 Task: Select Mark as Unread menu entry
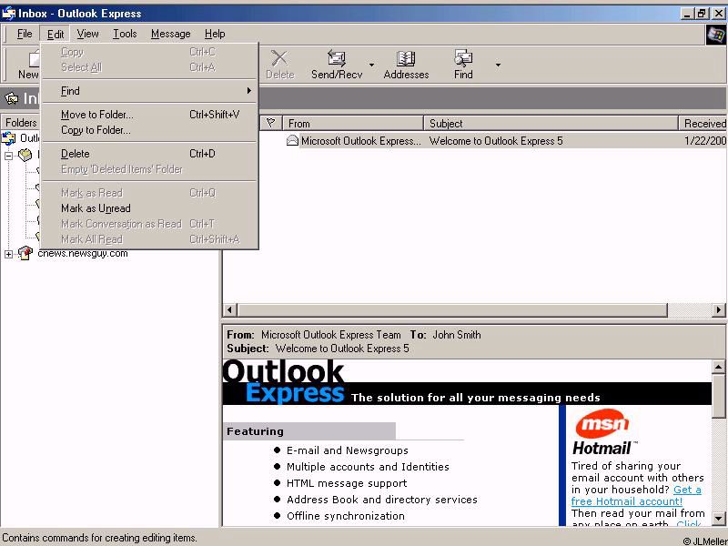coord(96,208)
